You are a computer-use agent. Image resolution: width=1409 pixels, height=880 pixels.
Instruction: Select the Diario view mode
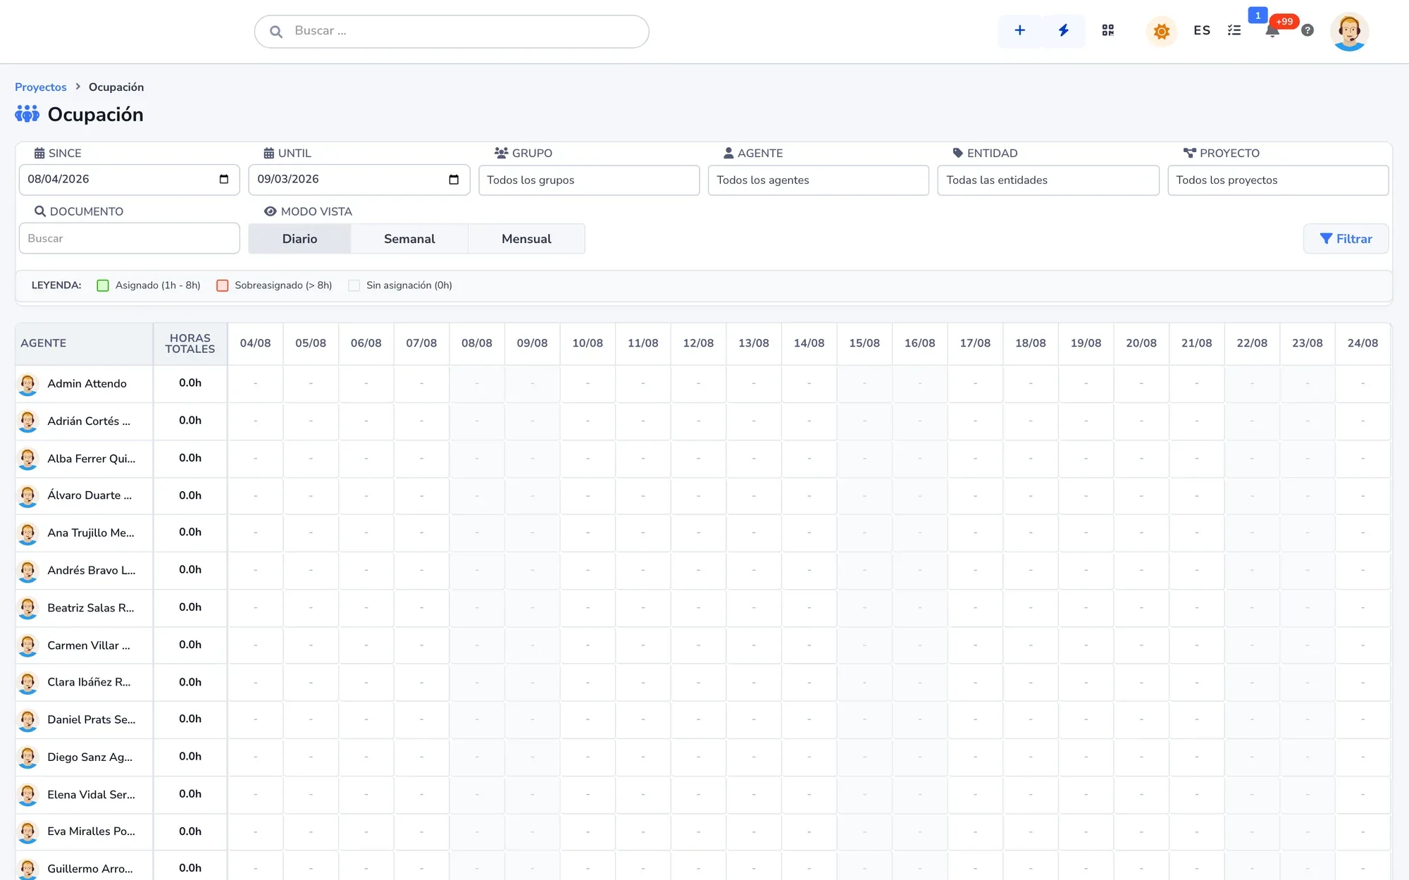pos(299,239)
